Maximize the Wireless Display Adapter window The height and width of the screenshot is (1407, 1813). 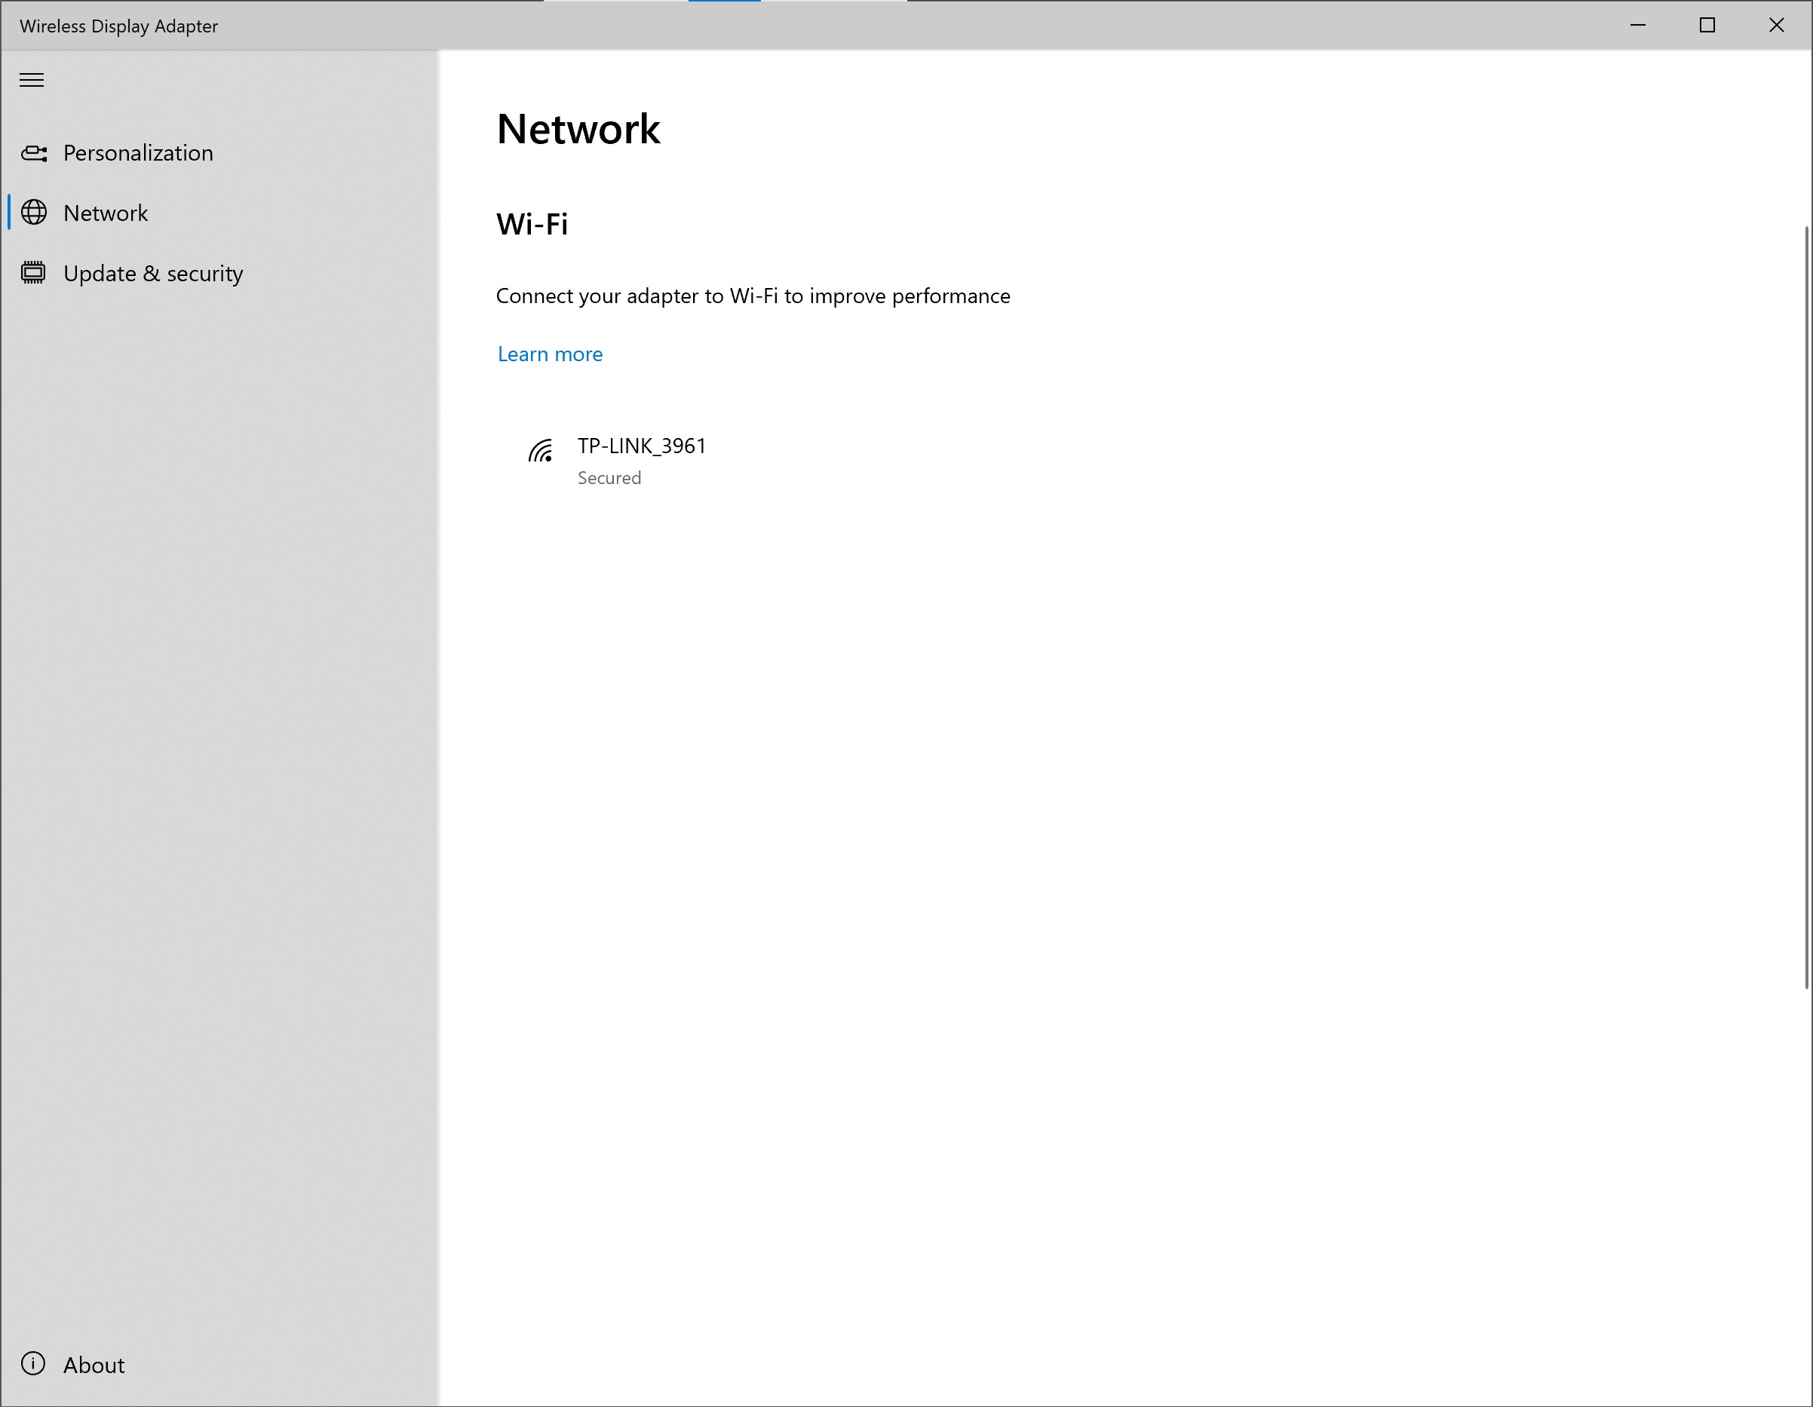(1707, 26)
